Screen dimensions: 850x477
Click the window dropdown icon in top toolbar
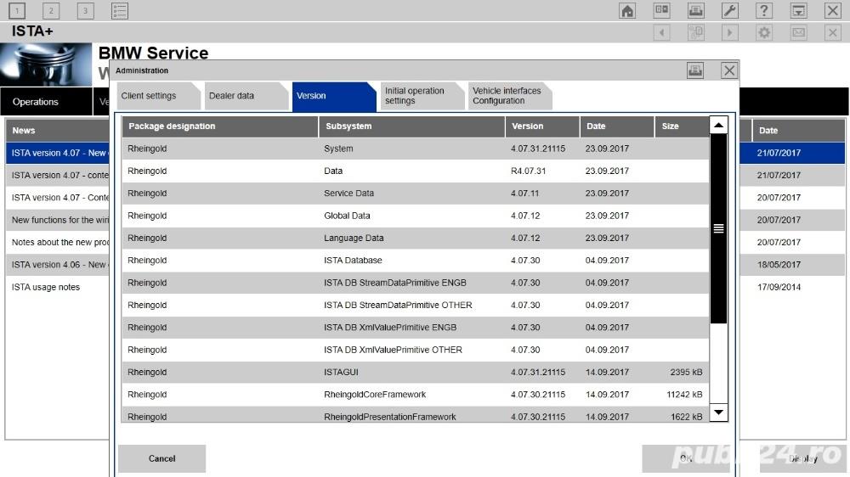tap(798, 10)
